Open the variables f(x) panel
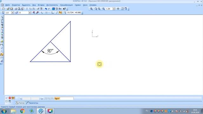Image resolution: width=203 pixels, height=114 pixels. pyautogui.click(x=60, y=9)
